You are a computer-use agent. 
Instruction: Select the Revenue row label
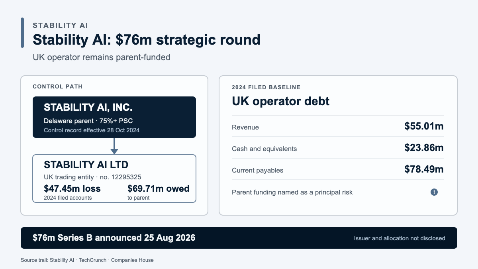pos(245,128)
